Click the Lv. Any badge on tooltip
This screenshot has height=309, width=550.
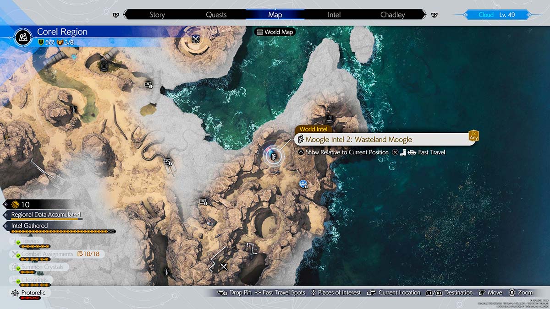pyautogui.click(x=473, y=136)
